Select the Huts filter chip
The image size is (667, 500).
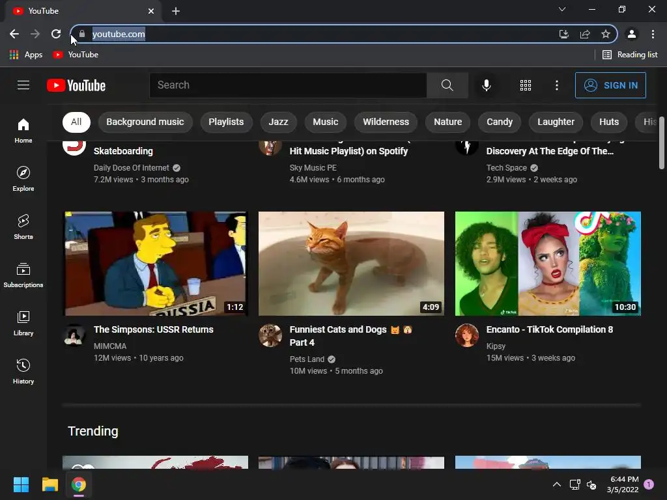[609, 122]
